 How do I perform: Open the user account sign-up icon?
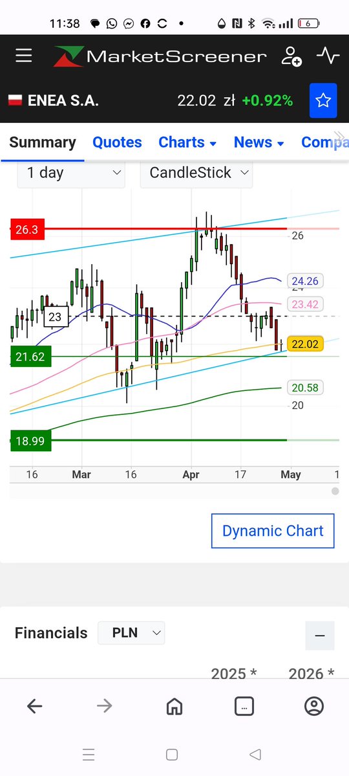(291, 56)
